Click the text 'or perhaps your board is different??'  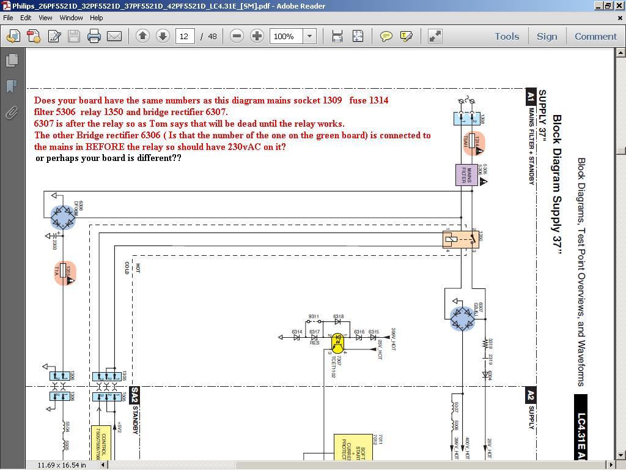click(108, 158)
